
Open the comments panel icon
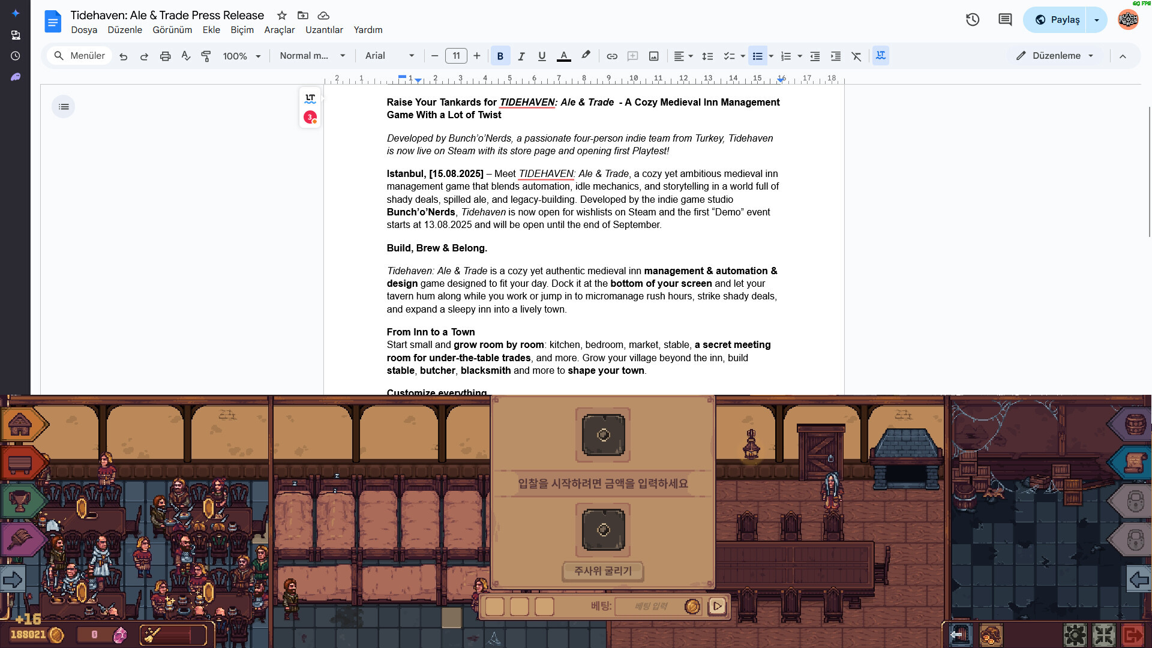(1004, 20)
